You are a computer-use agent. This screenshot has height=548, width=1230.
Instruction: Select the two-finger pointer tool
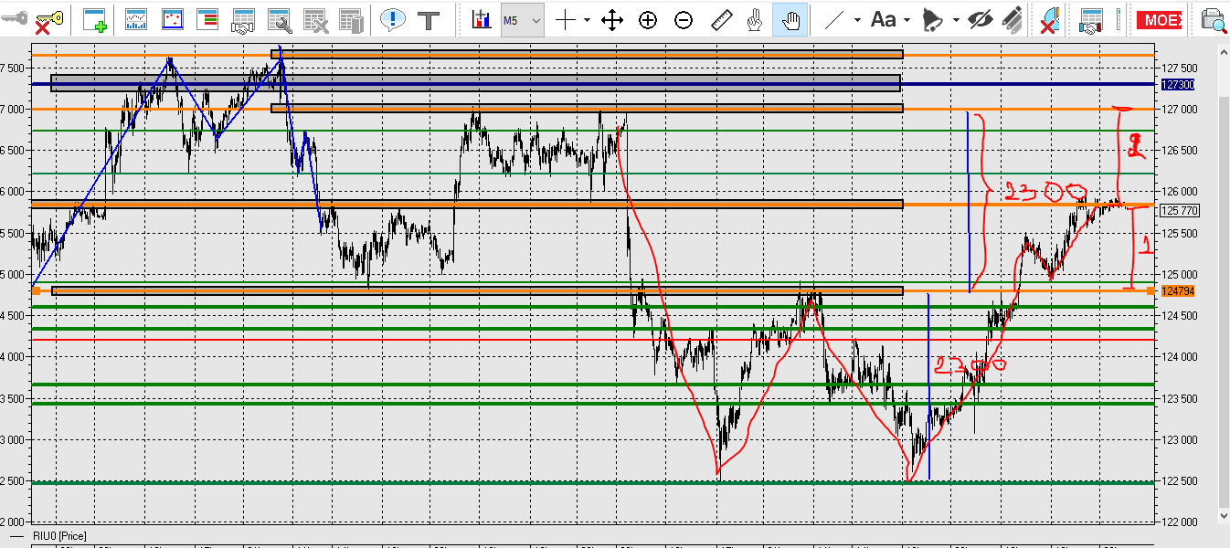click(755, 19)
